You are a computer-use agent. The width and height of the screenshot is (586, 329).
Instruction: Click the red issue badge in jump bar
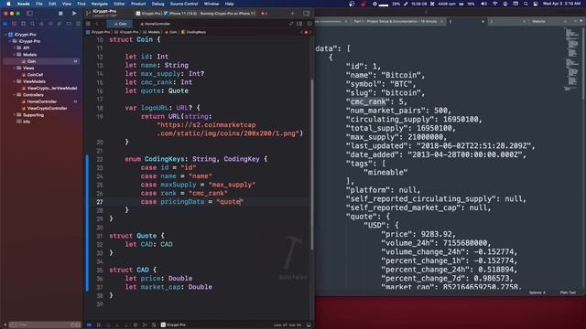point(306,33)
